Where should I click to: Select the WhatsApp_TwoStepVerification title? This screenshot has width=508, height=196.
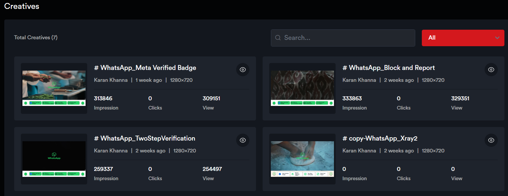145,138
